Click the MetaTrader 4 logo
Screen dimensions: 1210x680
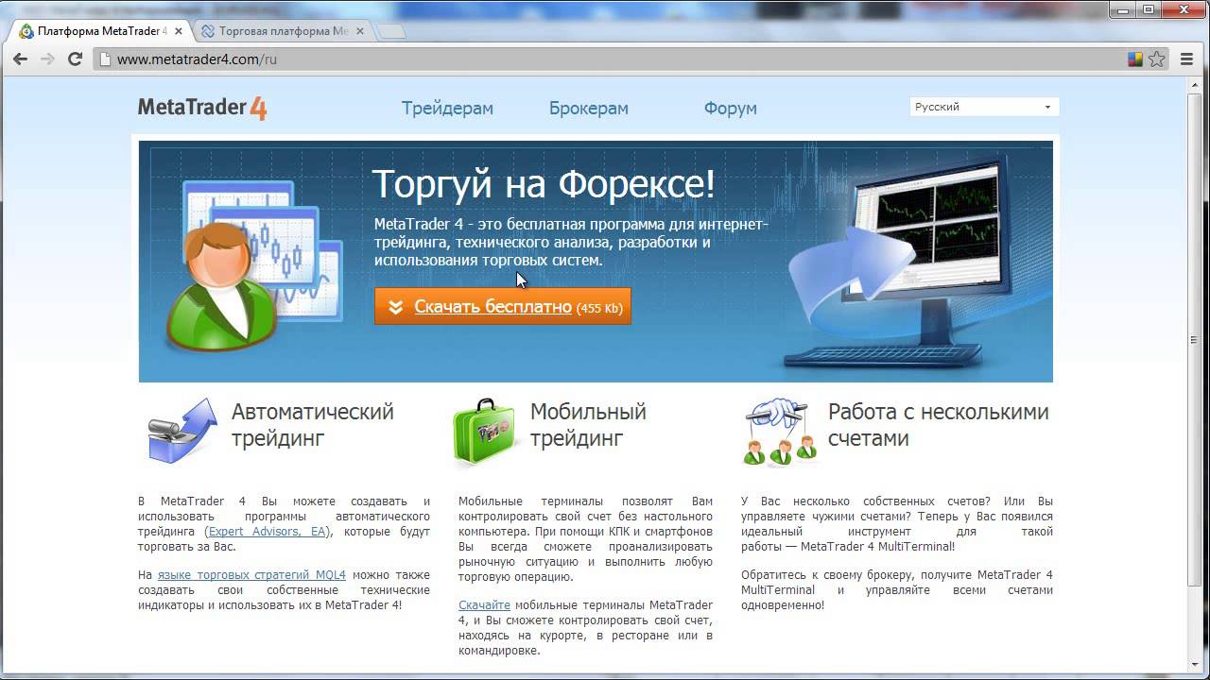tap(202, 108)
